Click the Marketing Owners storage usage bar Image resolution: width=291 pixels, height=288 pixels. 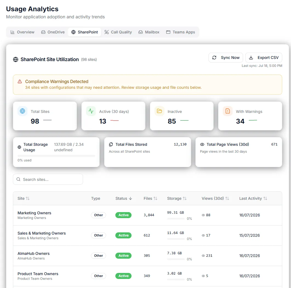(x=176, y=219)
